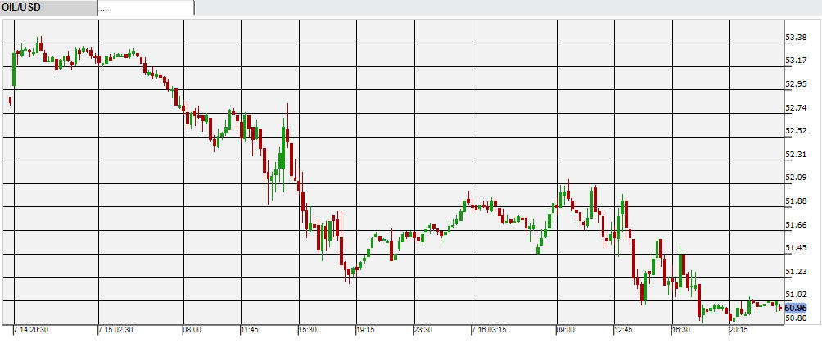Screen dimensions: 822x343
Task: Select the 7 14 20:30 time label
Action: (x=29, y=330)
